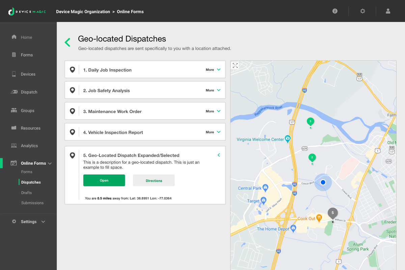Screen dimensions: 405x270
Task: Open the Resources menu item
Action: point(31,128)
